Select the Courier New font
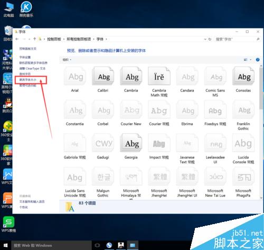Screen dimensions: 264x250 click(131, 113)
